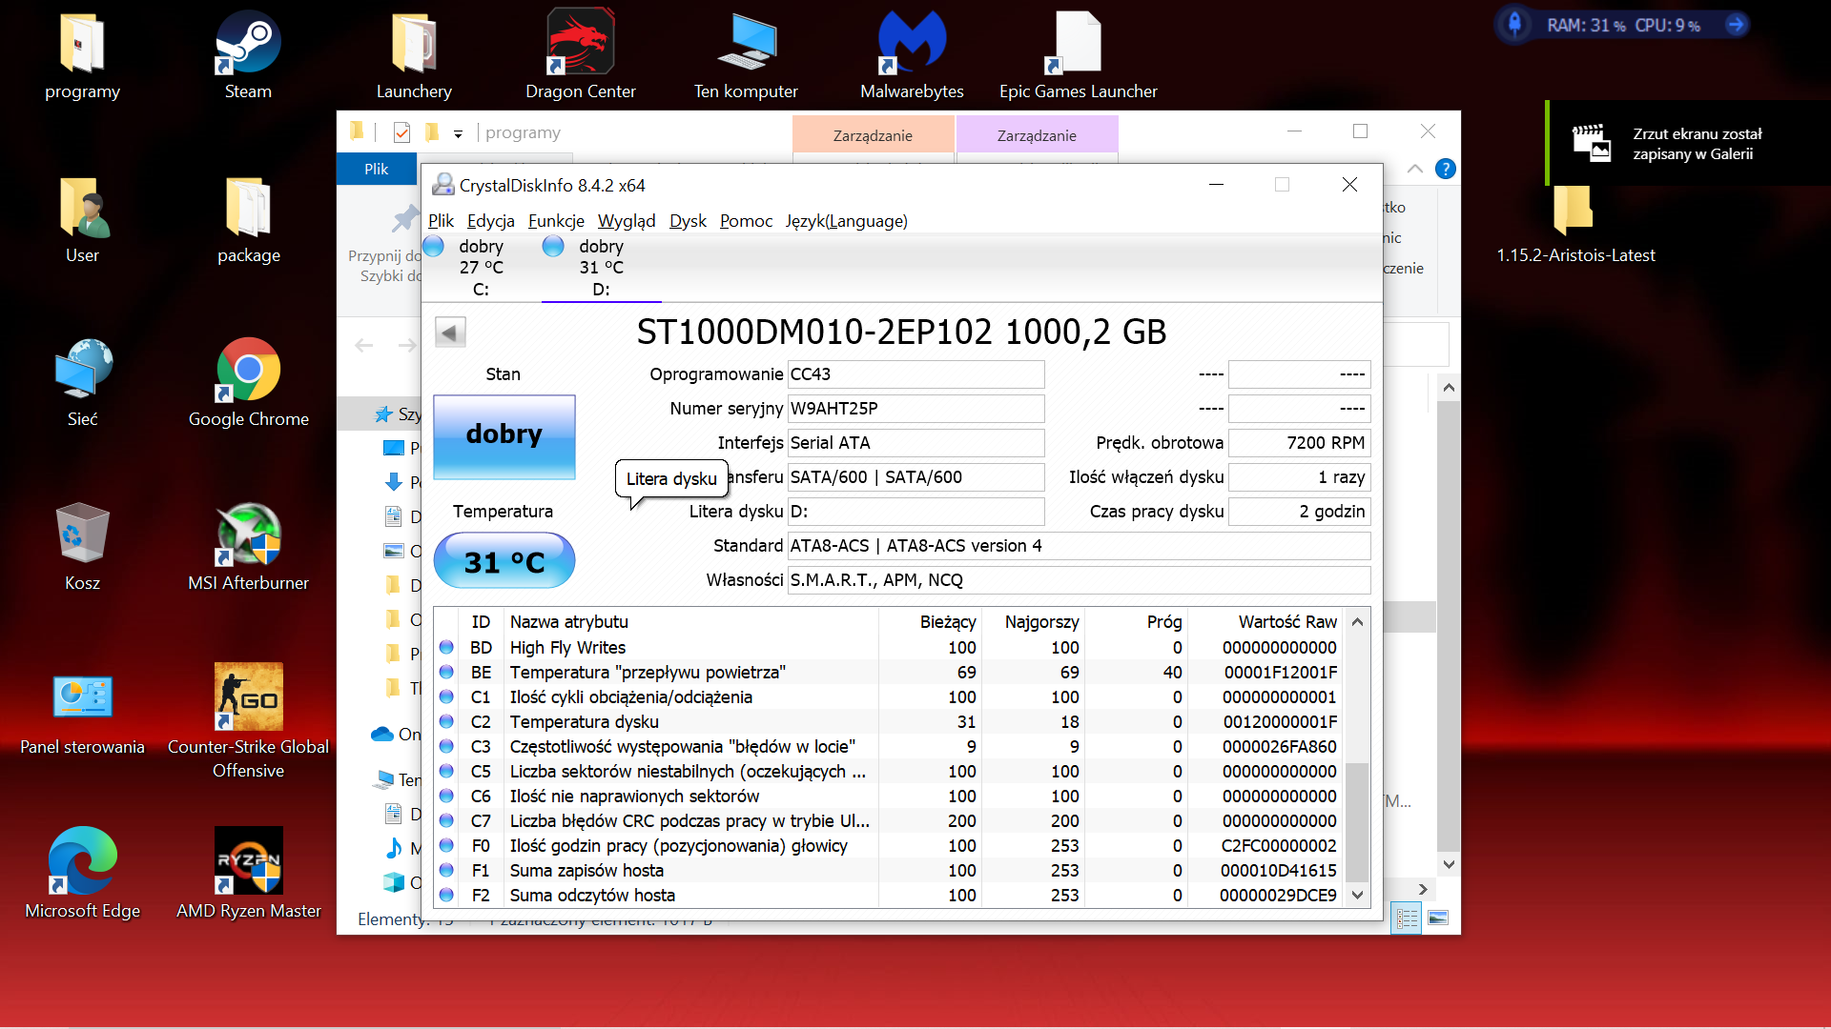1831x1029 pixels.
Task: Click the serial number field W9AHT25P
Action: pyautogui.click(x=915, y=409)
